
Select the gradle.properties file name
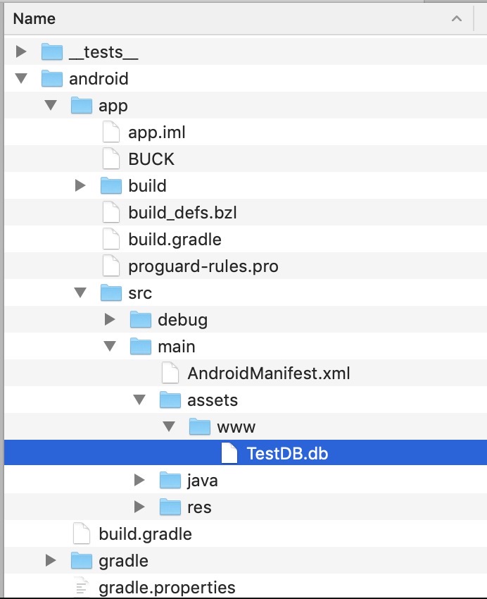pos(167,588)
